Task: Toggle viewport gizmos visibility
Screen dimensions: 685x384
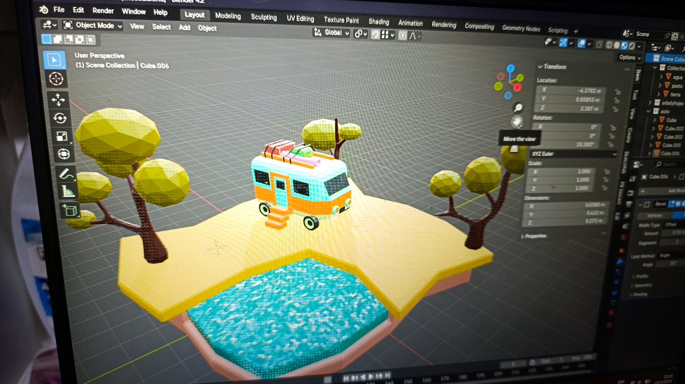Action: click(x=563, y=42)
